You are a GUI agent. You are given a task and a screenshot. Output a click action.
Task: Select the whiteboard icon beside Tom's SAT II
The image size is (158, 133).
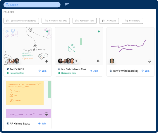point(8,69)
